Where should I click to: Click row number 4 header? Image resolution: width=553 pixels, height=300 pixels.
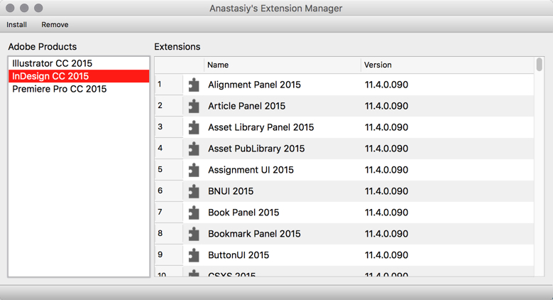coord(168,148)
